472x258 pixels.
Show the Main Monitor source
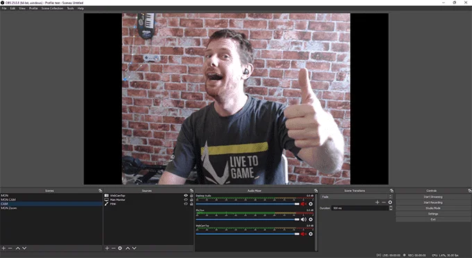click(x=186, y=200)
